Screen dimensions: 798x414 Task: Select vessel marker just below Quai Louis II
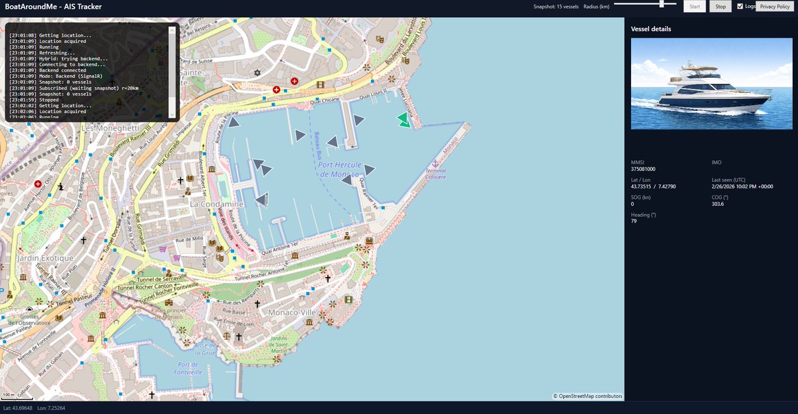tap(359, 120)
